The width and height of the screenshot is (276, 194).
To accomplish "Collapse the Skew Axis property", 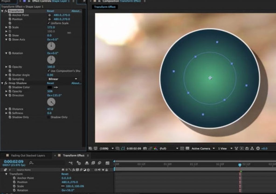I will [x=6, y=40].
